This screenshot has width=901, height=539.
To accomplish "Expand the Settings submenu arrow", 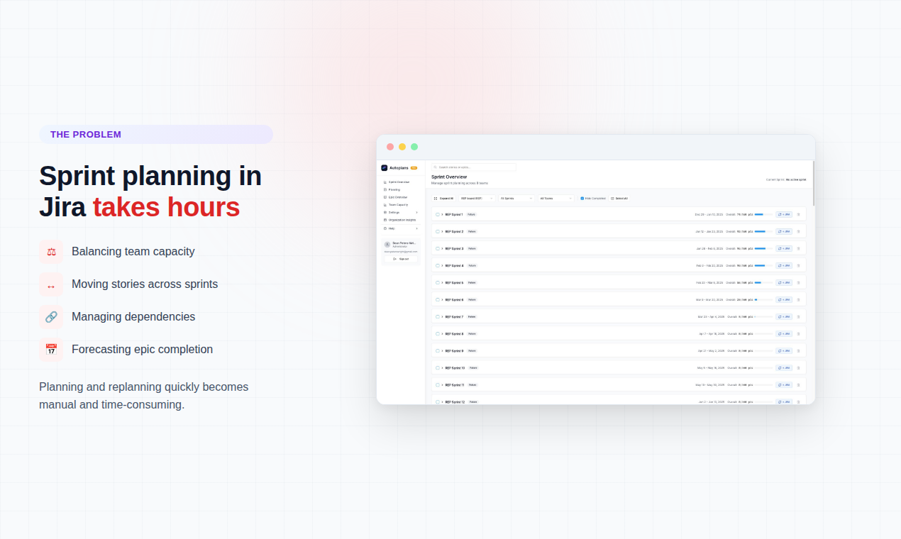I will [x=416, y=212].
